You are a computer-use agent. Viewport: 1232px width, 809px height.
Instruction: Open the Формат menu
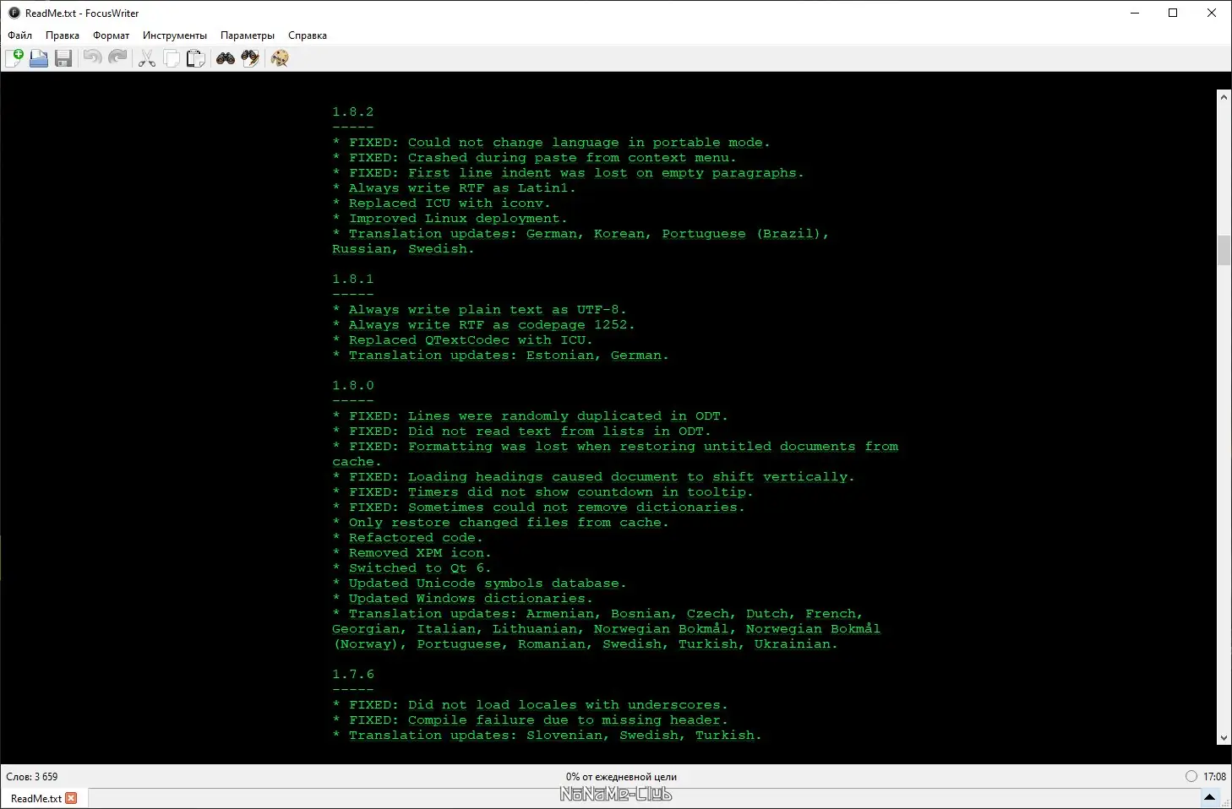[x=112, y=35]
